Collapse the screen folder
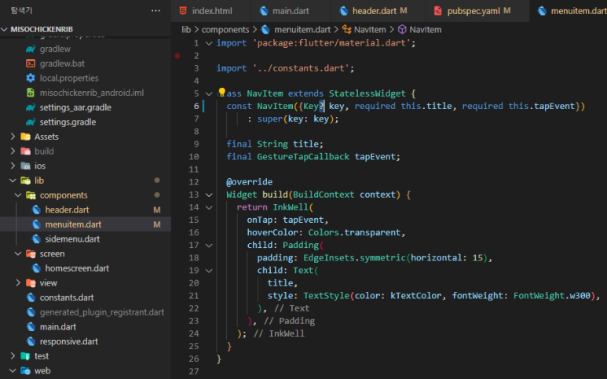The height and width of the screenshot is (379, 607). click(18, 253)
